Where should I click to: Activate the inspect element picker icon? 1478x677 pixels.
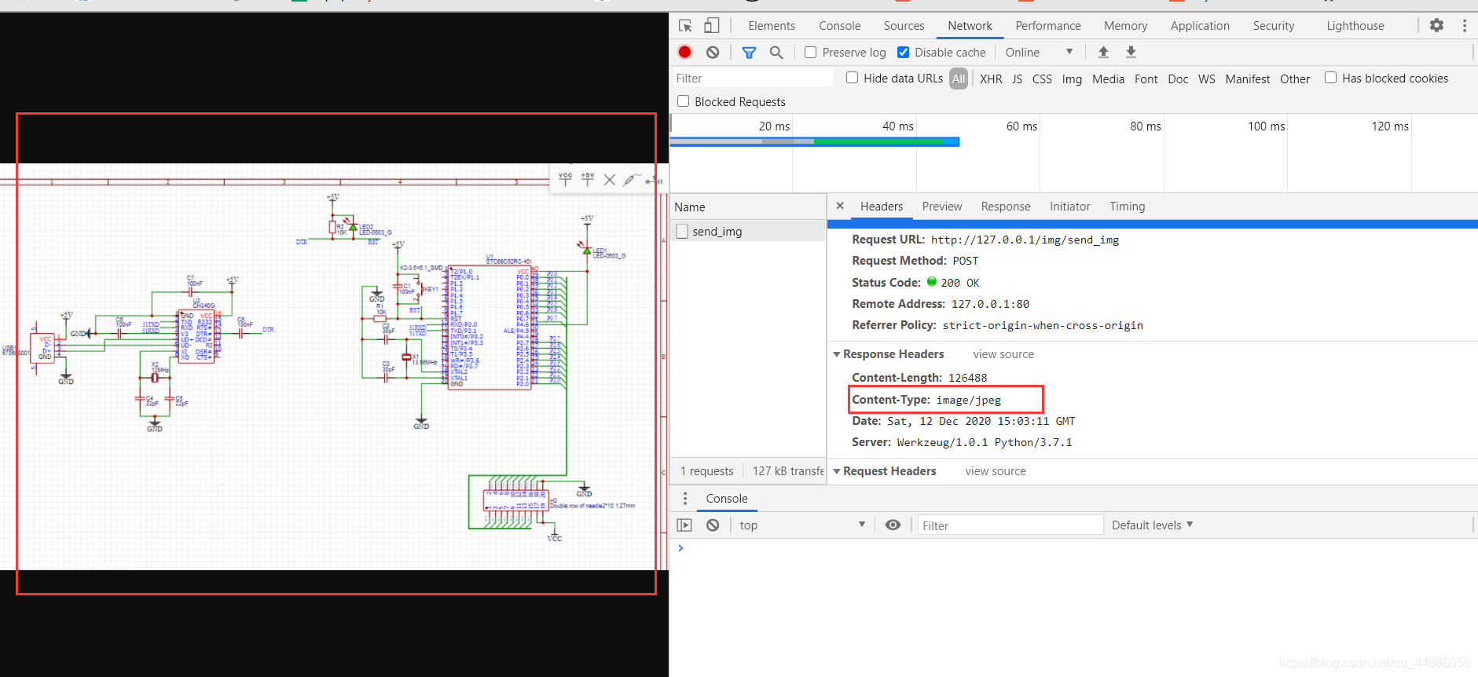[x=685, y=26]
